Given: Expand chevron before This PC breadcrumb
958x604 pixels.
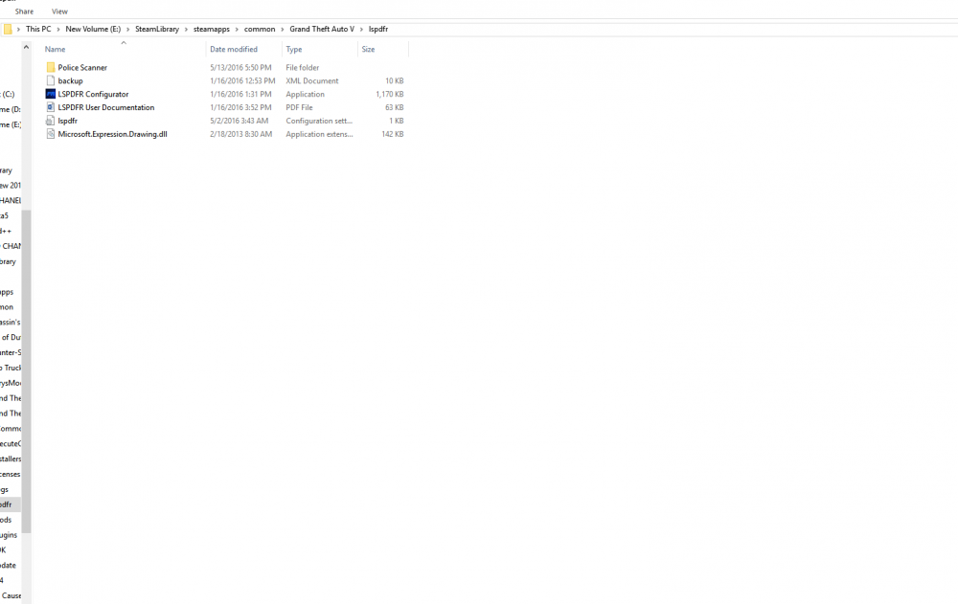Looking at the screenshot, I should pos(18,30).
